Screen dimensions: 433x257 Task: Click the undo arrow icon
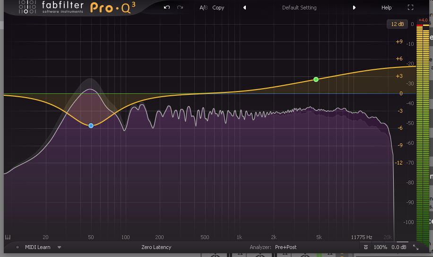click(x=167, y=8)
